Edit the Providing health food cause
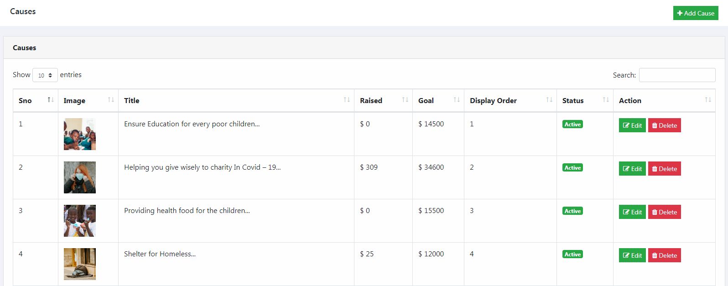Viewport: 728px width, 286px height. click(632, 212)
